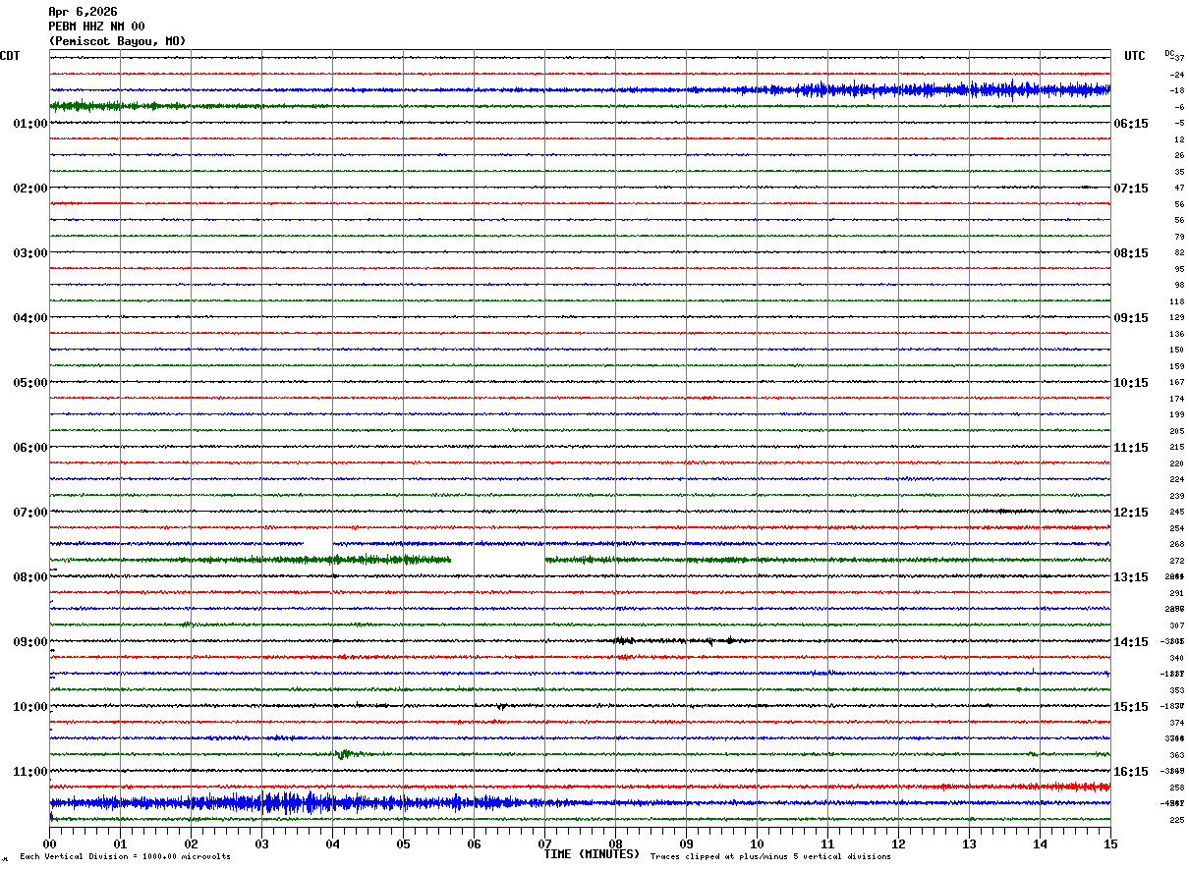Click the UTC timezone label
The image size is (1189, 870).
tap(1135, 56)
